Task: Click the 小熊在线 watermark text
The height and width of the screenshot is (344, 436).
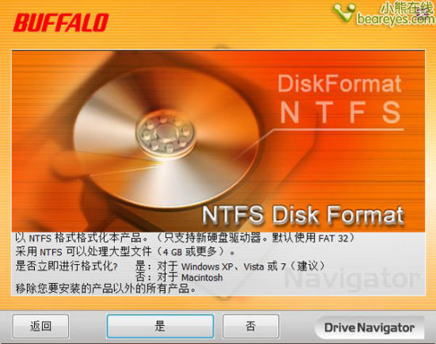Action: [406, 8]
